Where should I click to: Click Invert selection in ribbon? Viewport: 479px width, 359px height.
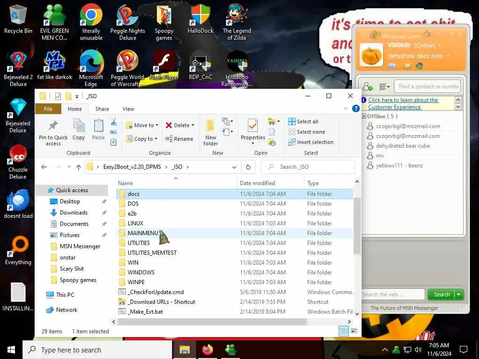tap(311, 142)
